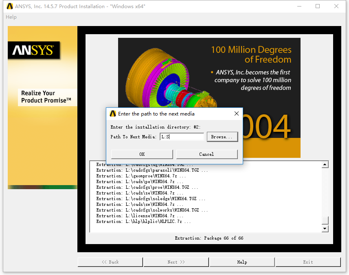Select log line L:\geomproe\WINX64.7z

(141, 176)
